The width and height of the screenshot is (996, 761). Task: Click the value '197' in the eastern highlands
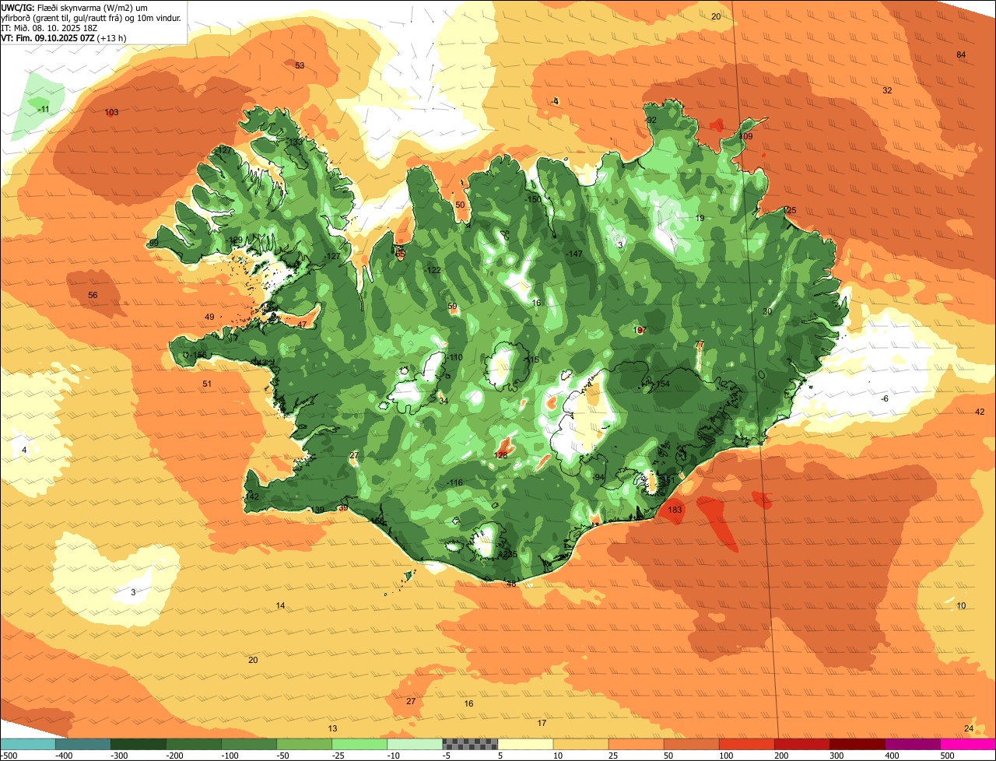pyautogui.click(x=640, y=331)
